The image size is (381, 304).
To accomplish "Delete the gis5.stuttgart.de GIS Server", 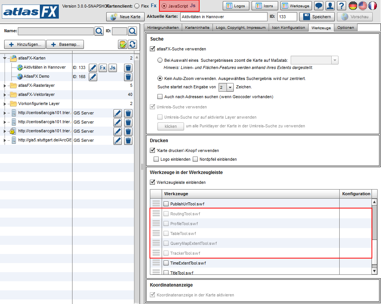I will (x=128, y=141).
